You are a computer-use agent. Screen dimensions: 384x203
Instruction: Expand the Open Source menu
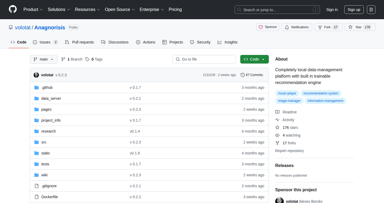tap(120, 10)
